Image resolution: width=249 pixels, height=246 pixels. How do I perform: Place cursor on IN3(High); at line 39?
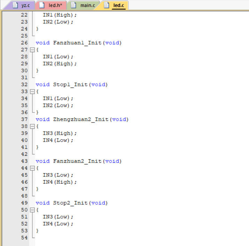point(60,133)
